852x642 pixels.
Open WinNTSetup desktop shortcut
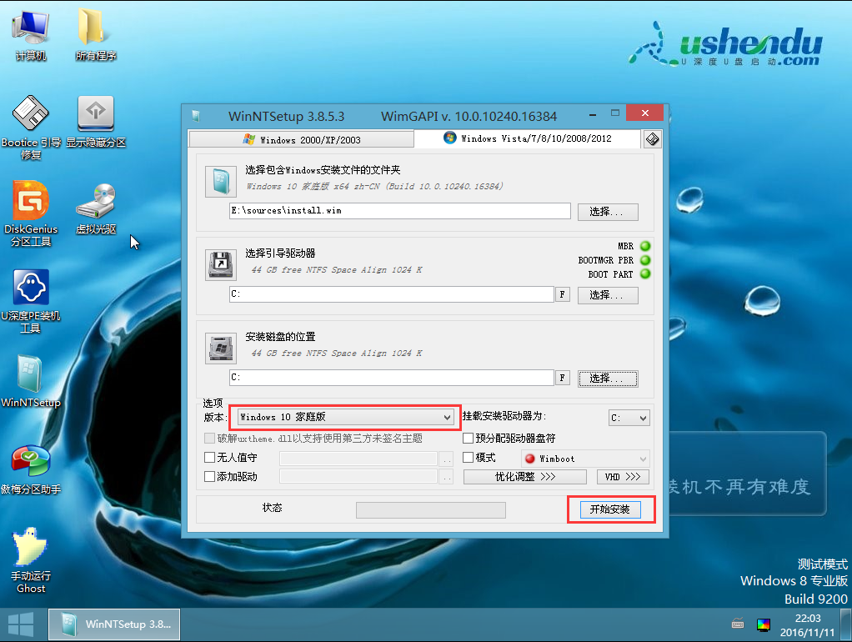tap(30, 381)
